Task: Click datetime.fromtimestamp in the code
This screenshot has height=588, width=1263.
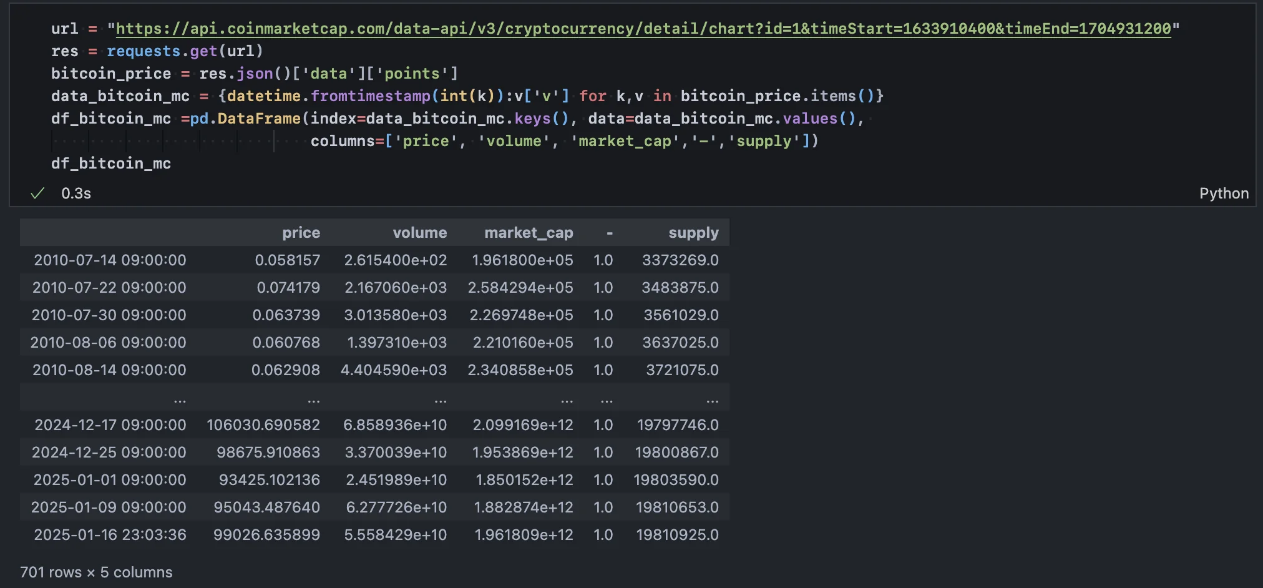Action: pos(329,96)
